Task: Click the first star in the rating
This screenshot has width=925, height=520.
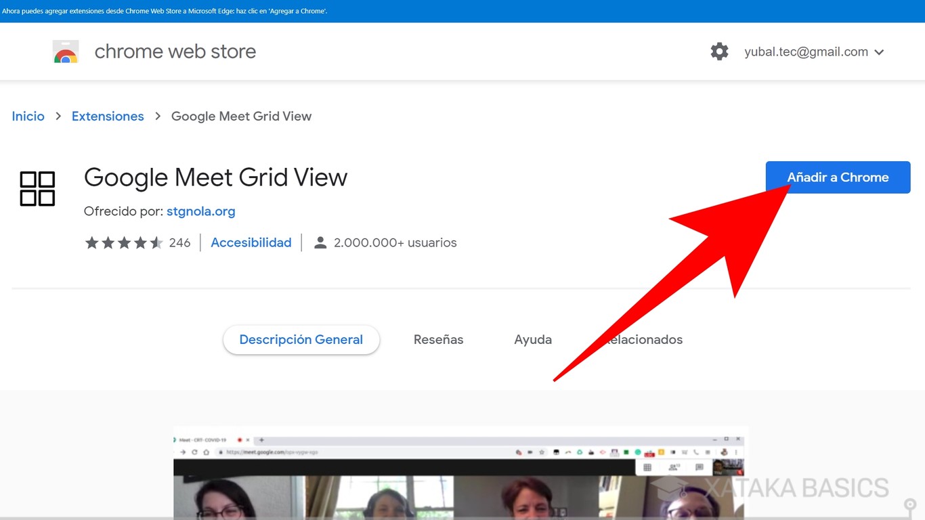Action: 91,243
